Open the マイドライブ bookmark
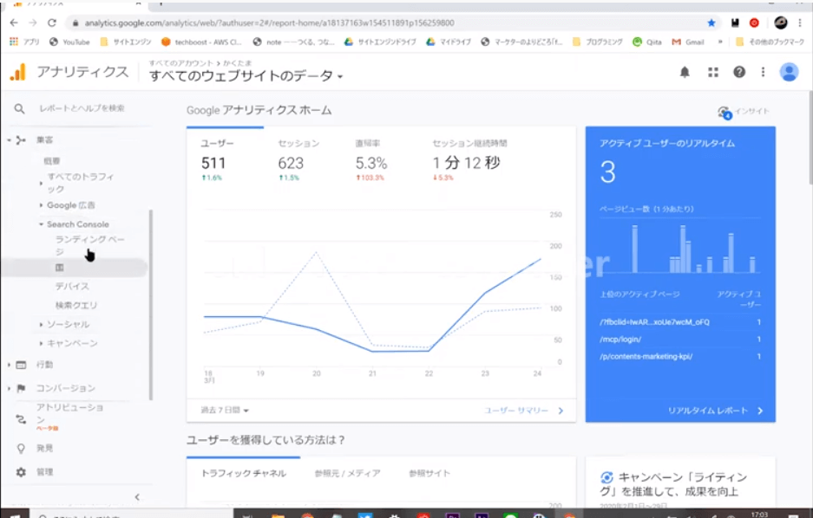 (x=449, y=42)
